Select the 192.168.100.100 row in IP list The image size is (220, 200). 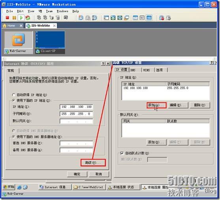coord(165,88)
